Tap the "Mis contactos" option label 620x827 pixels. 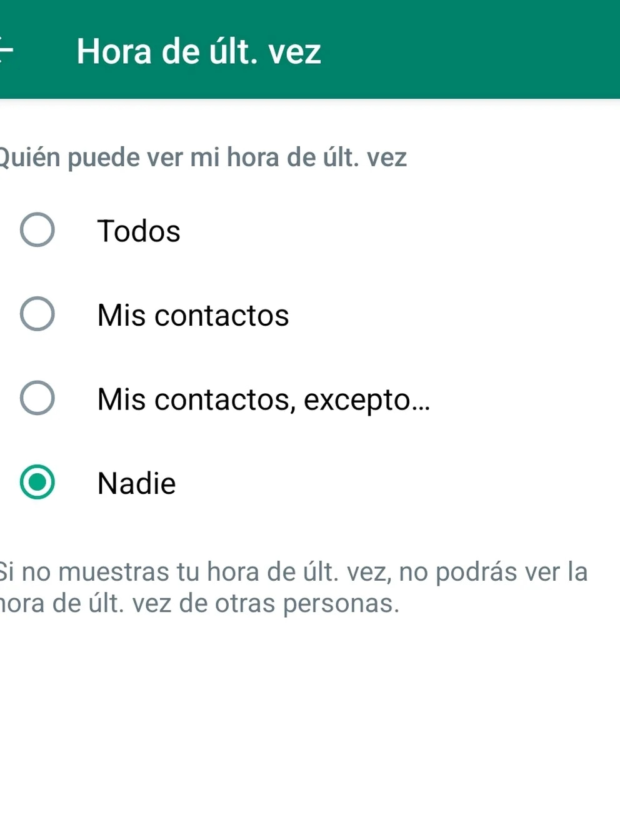coord(193,315)
